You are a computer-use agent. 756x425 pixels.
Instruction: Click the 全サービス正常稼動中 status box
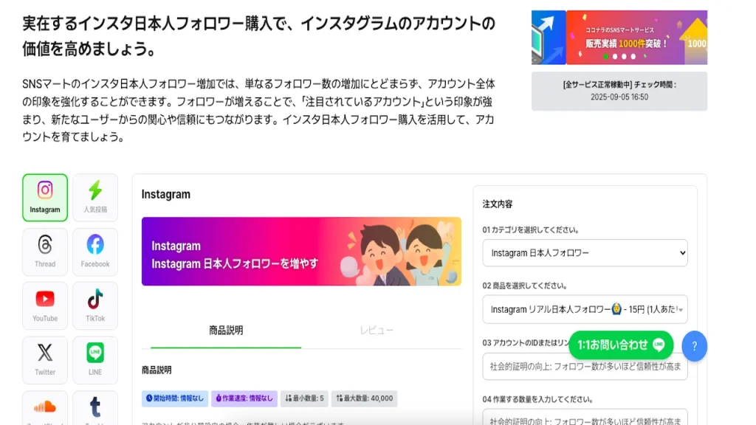pos(619,91)
